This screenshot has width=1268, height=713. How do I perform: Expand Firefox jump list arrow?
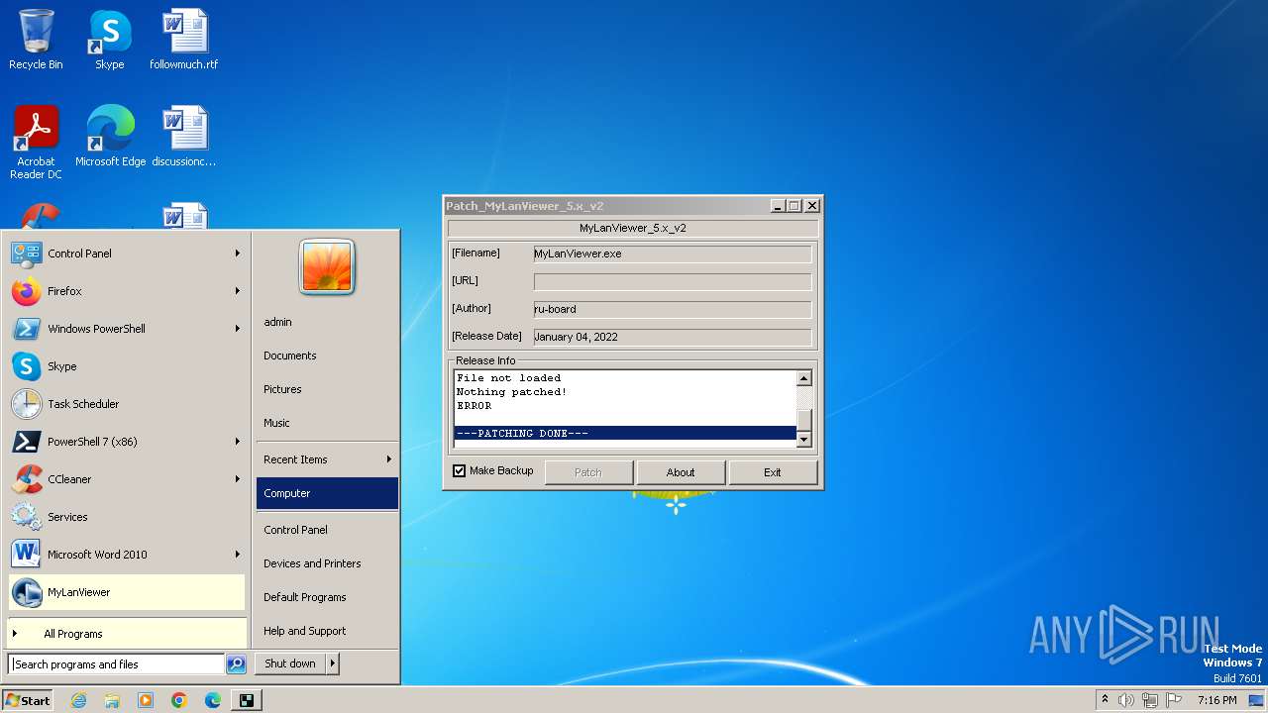238,291
